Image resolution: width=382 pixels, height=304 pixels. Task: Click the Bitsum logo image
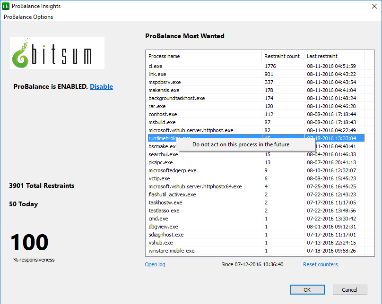coord(57,53)
